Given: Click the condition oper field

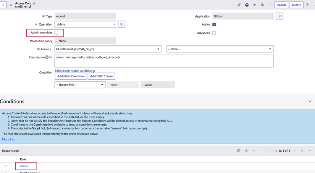Looking at the screenshot, I should point(123,85).
